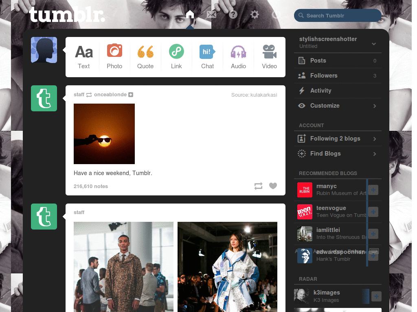This screenshot has width=417, height=312.
Task: Open the edwardspoonhands recommended blog
Action: [341, 252]
